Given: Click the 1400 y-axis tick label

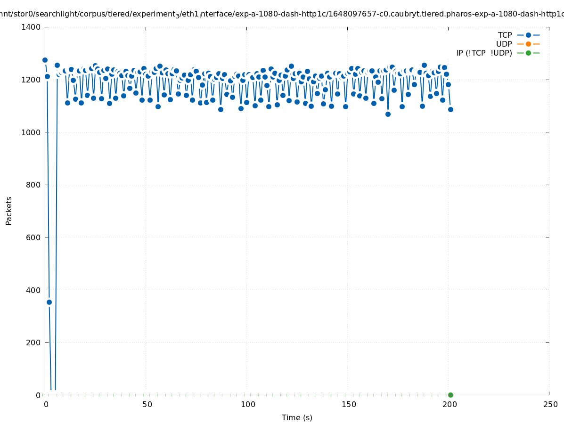Looking at the screenshot, I should pyautogui.click(x=31, y=27).
